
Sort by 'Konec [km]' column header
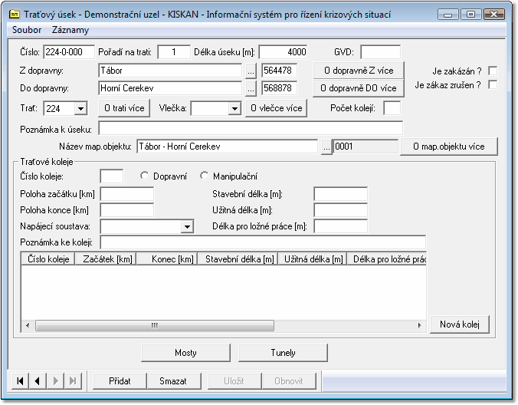[167, 258]
